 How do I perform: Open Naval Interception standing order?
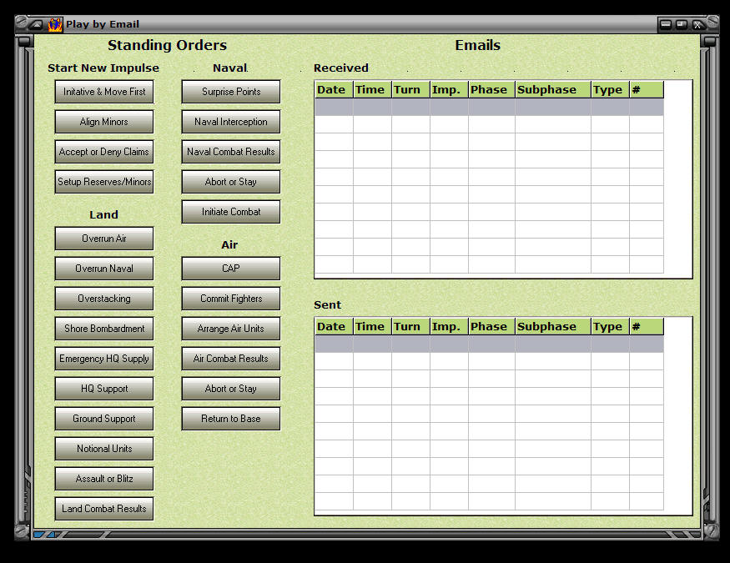231,122
